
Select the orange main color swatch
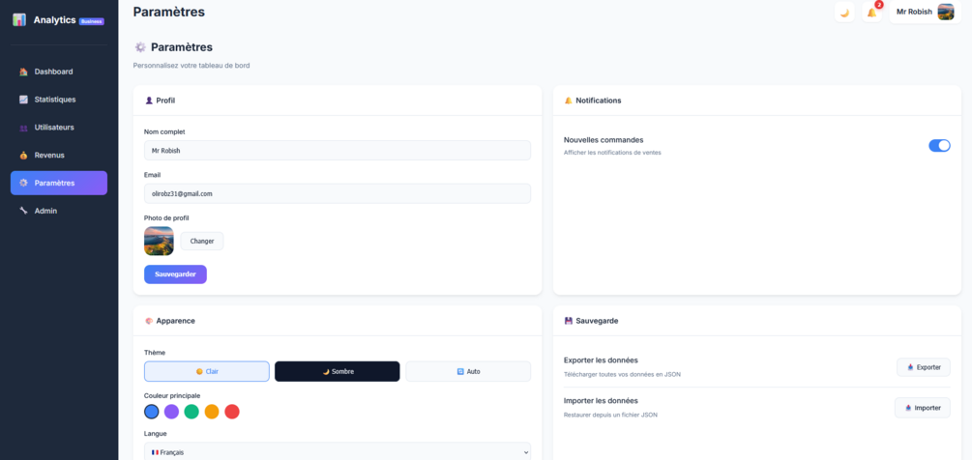[x=212, y=412]
